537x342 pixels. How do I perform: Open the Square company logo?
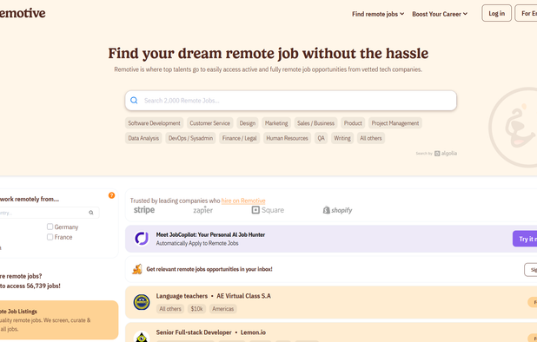268,210
